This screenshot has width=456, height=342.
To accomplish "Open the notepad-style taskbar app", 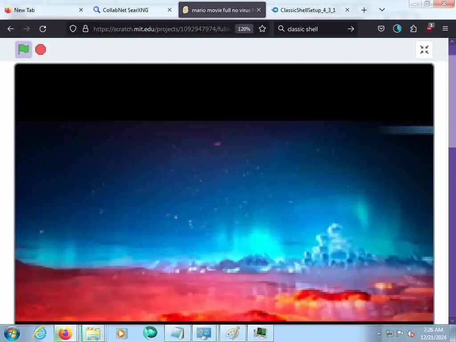I will coord(177,333).
